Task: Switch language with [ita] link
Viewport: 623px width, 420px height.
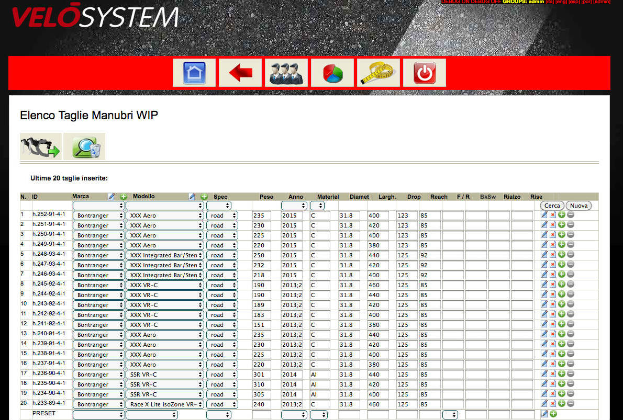Action: pos(550,2)
